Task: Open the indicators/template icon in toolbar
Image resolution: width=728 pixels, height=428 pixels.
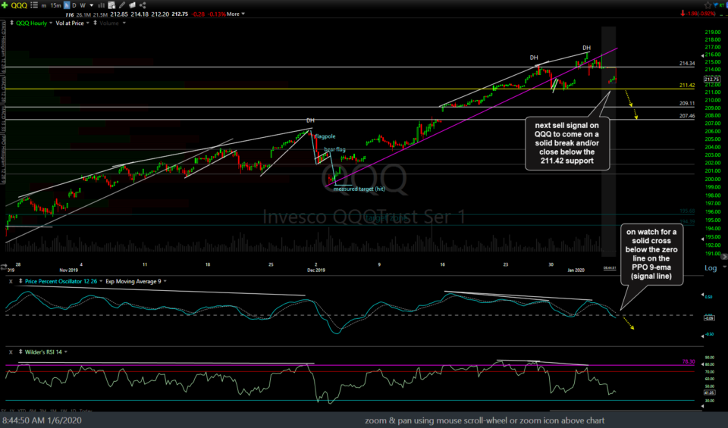Action: coord(111,5)
